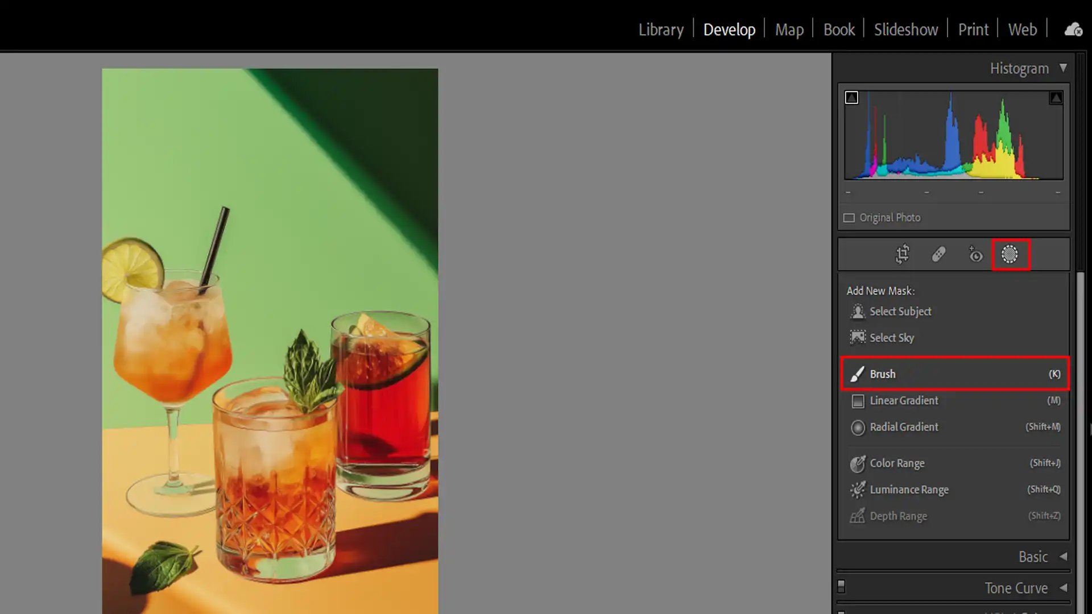
Task: Select the Red Eye correction tool icon
Action: [975, 254]
